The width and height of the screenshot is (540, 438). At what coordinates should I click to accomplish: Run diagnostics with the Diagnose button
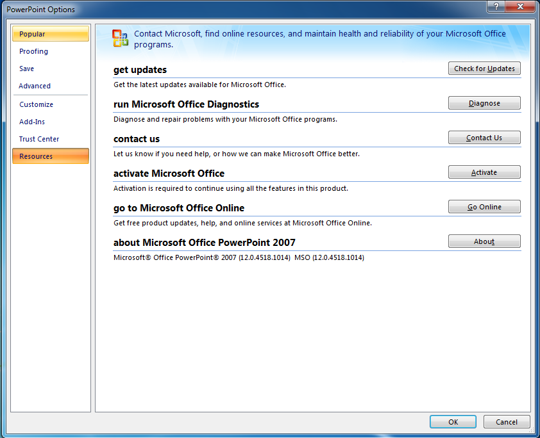[x=484, y=103]
